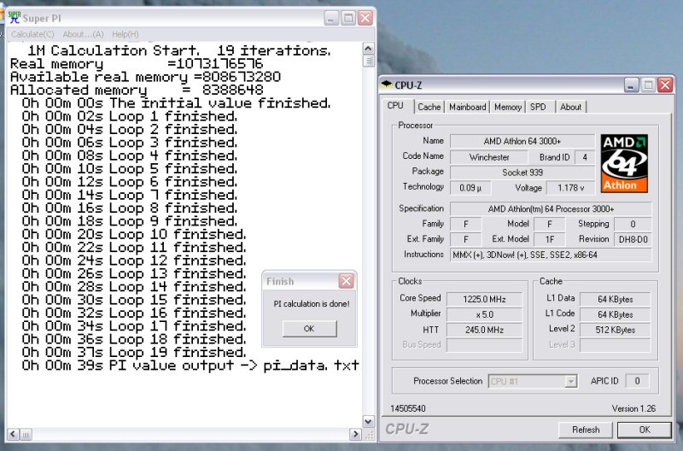Click the Technology value 0.09 µ
The height and width of the screenshot is (451, 683).
(x=470, y=188)
